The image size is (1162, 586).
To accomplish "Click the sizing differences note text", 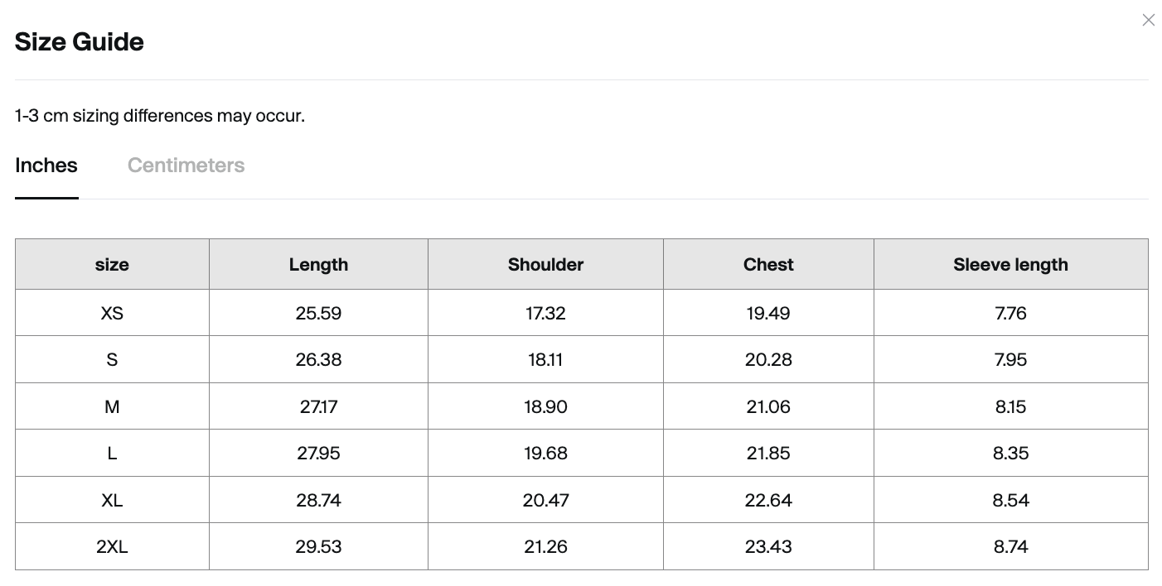I will [x=160, y=116].
